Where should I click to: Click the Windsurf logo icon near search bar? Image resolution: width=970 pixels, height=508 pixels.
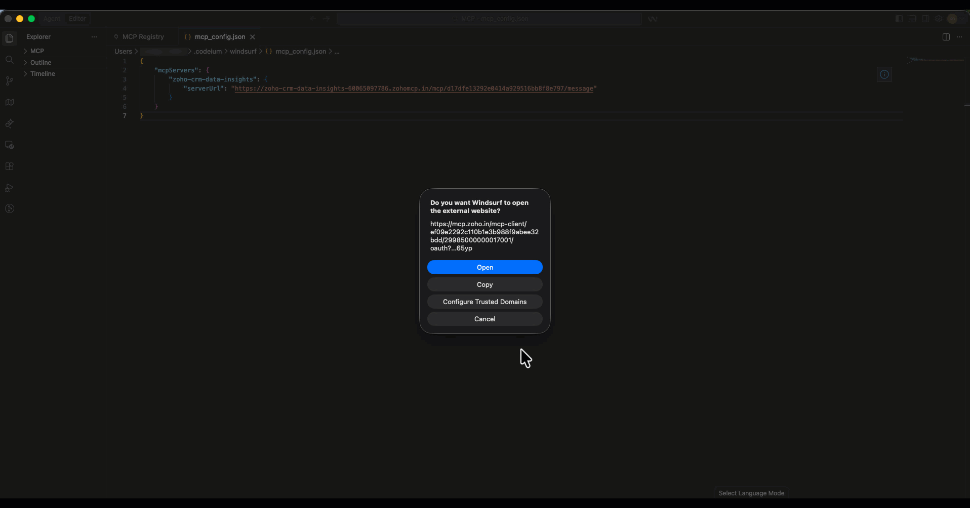click(653, 19)
